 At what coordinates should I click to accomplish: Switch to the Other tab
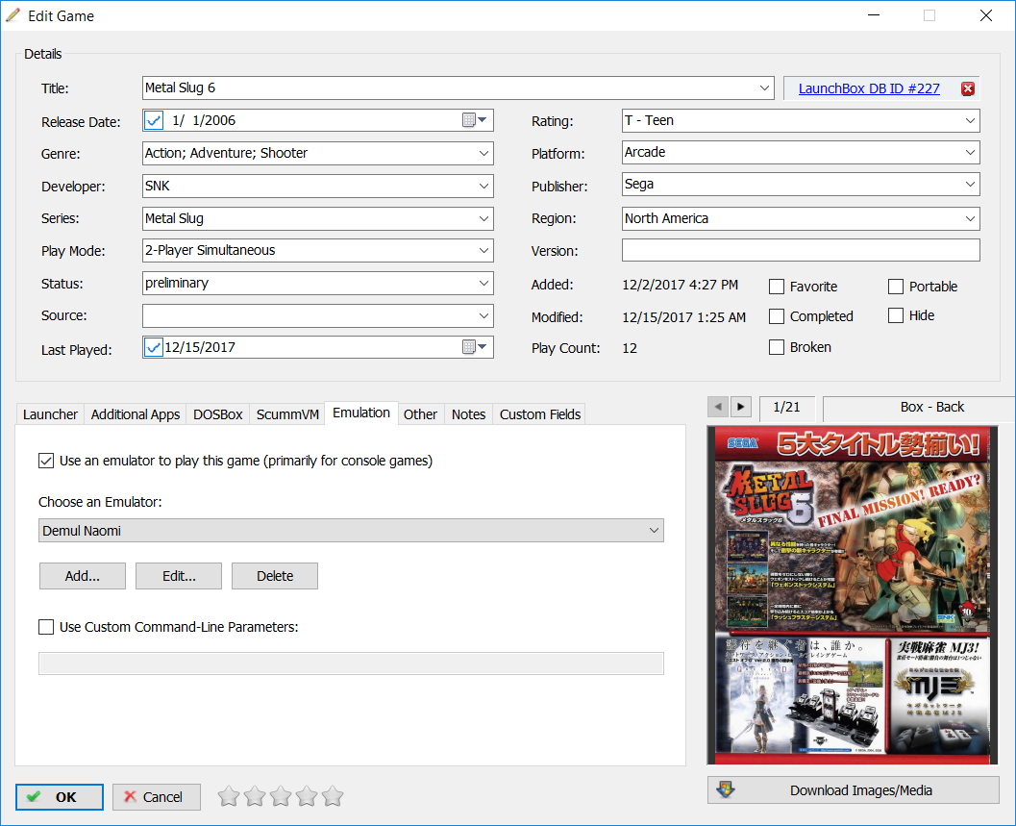pos(420,414)
